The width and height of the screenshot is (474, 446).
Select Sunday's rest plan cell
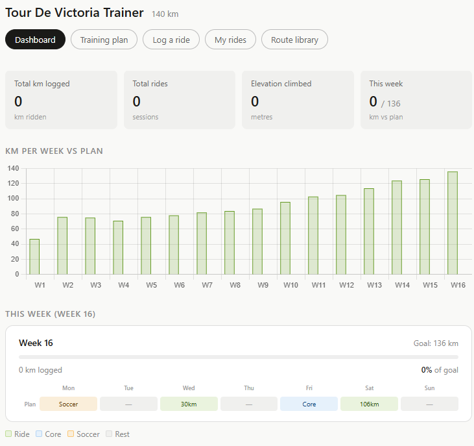click(x=429, y=404)
